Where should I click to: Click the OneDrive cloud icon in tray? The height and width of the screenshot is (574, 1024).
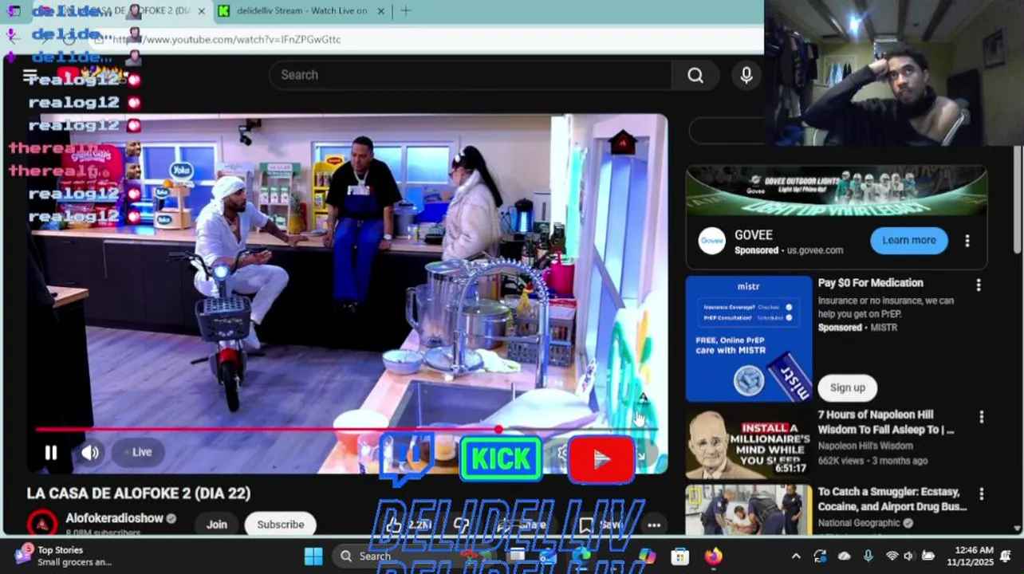[844, 556]
